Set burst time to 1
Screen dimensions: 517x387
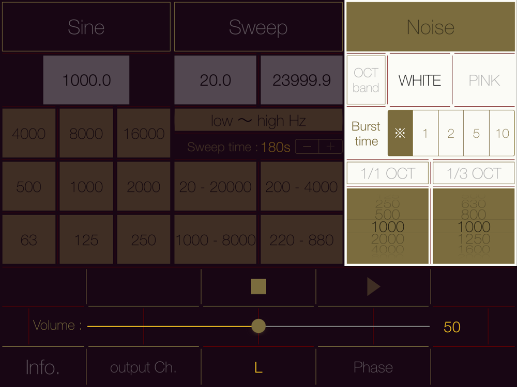click(425, 133)
